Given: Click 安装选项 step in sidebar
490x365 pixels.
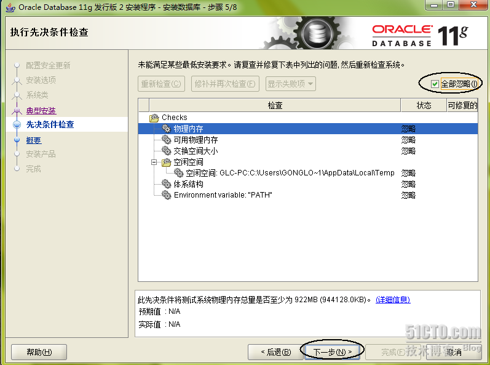Looking at the screenshot, I should (41, 80).
